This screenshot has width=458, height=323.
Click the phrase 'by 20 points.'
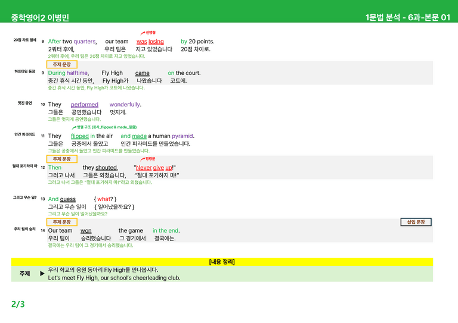[197, 42]
